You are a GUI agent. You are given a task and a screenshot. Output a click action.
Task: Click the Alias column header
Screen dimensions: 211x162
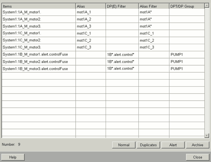point(91,6)
